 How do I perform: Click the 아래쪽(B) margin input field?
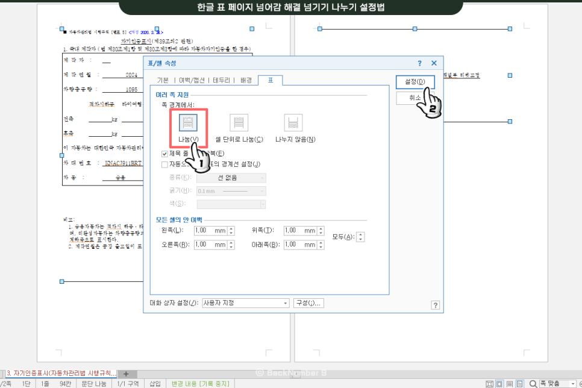300,245
